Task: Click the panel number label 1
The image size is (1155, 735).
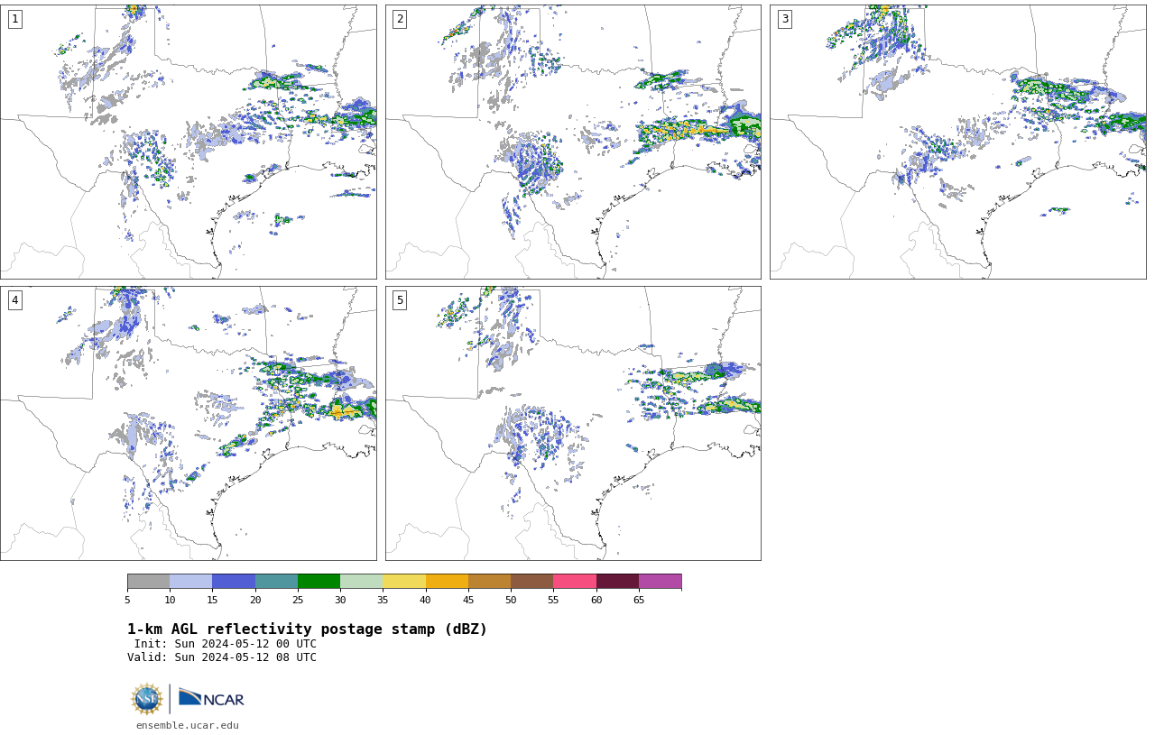Action: [14, 19]
